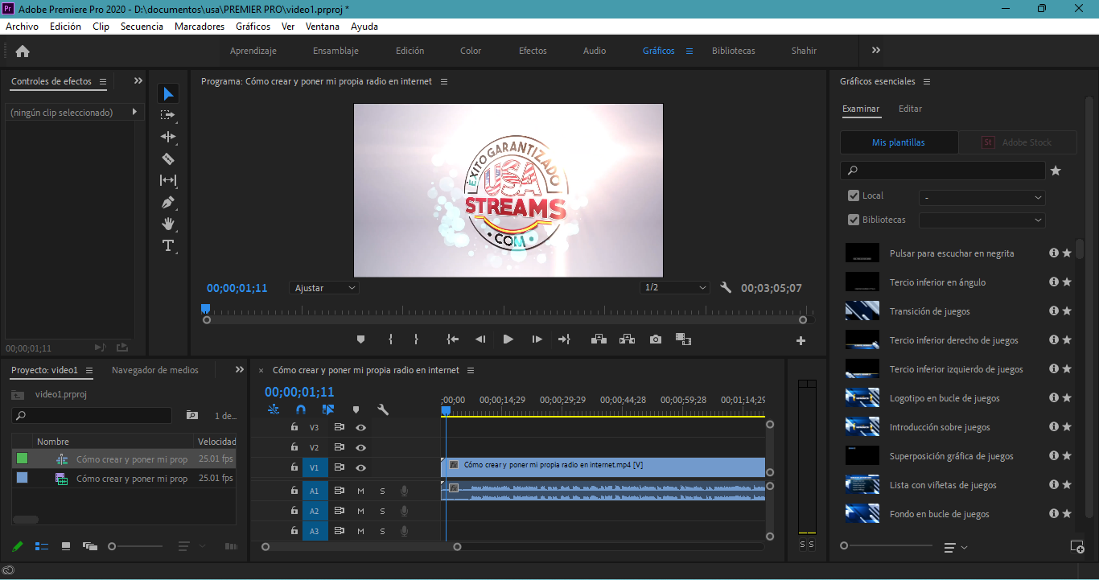Open the Bibliotecas libraries dropdown
This screenshot has width=1099, height=580.
coord(982,220)
